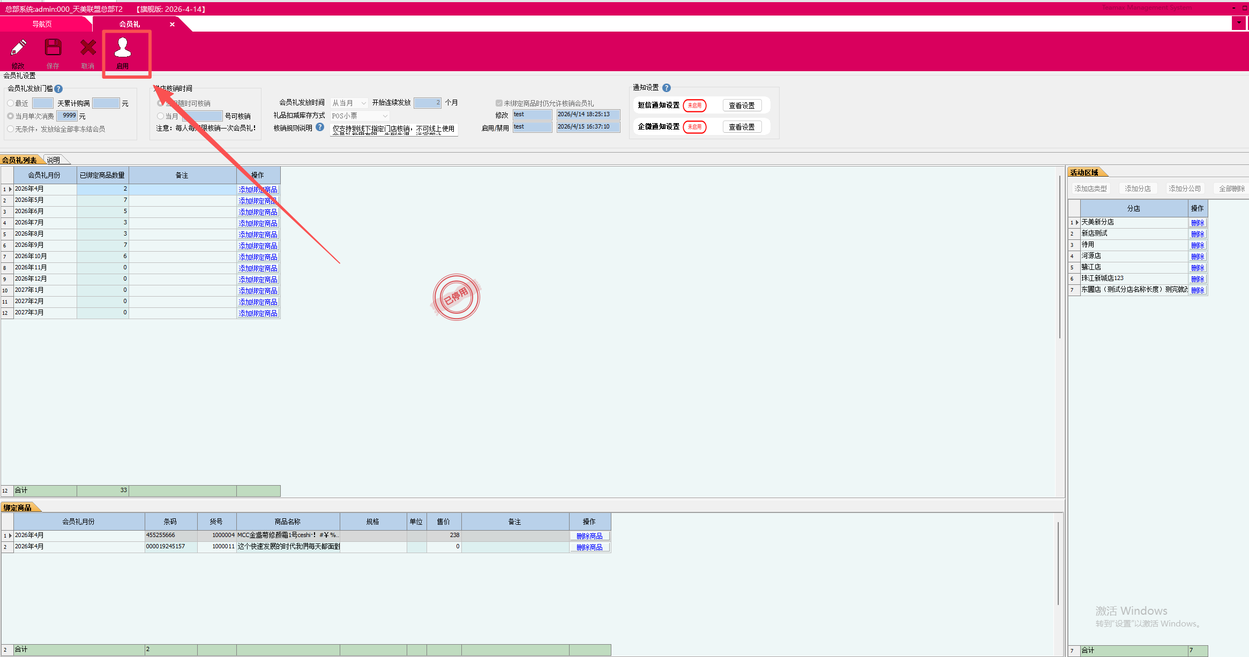Select 无条件 发放给全部非冻结会员 radio option
1249x657 pixels.
[x=11, y=129]
